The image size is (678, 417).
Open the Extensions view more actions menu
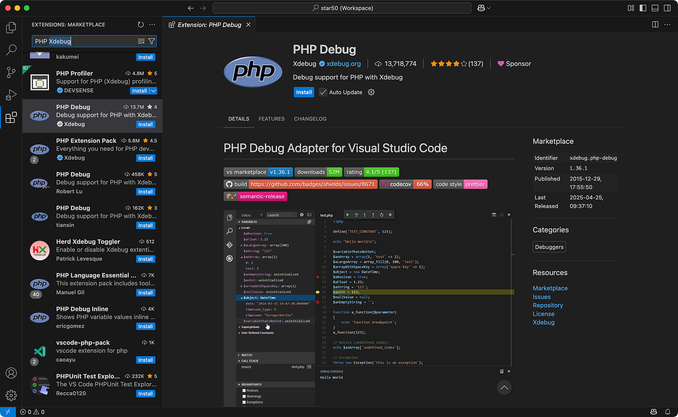coord(152,25)
